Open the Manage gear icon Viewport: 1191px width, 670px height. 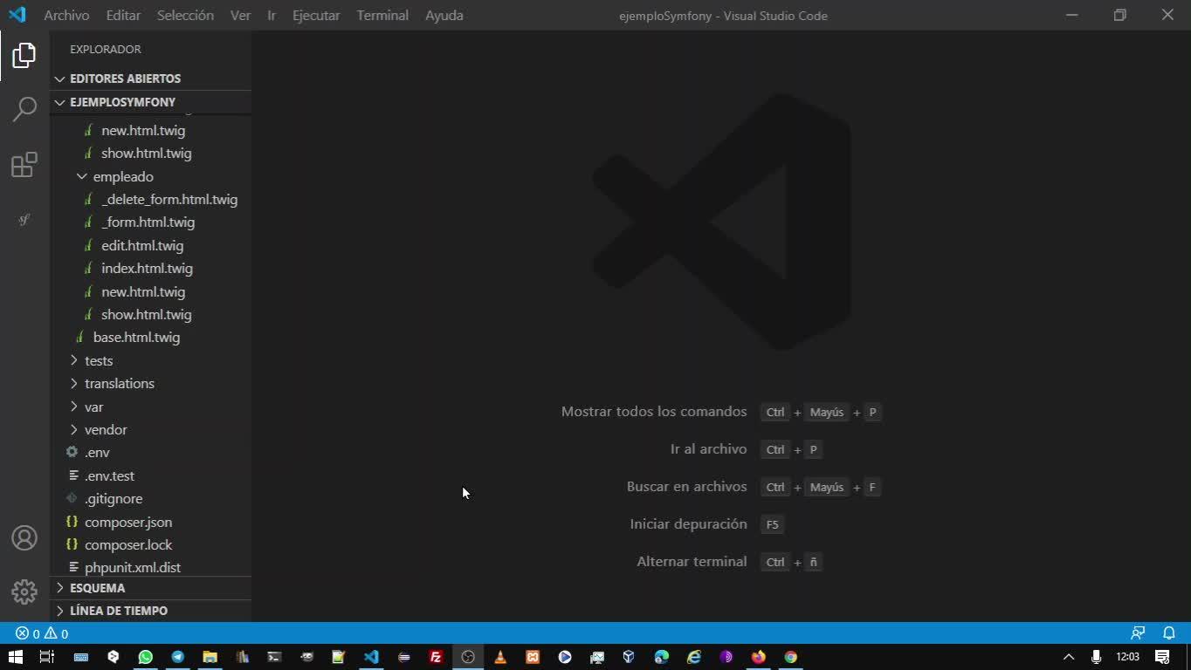point(24,592)
